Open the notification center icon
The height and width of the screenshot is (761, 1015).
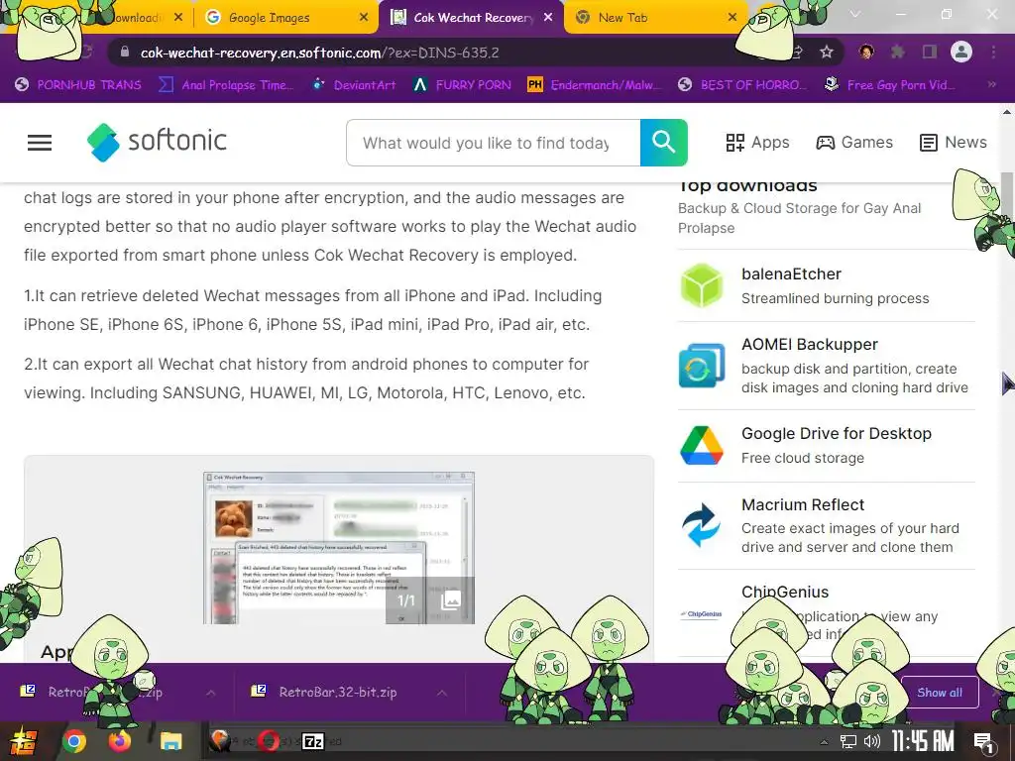(x=984, y=742)
